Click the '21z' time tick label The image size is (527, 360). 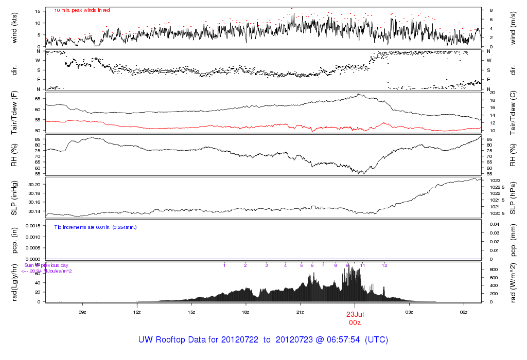coord(300,312)
